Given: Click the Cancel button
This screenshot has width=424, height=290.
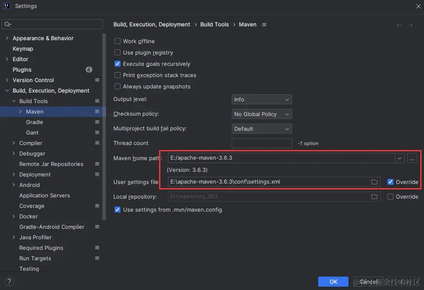Looking at the screenshot, I should (x=369, y=282).
